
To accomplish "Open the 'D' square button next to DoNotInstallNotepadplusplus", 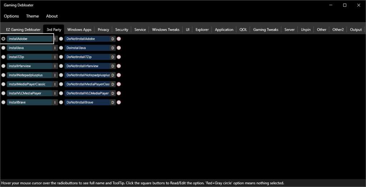I will [x=113, y=75].
